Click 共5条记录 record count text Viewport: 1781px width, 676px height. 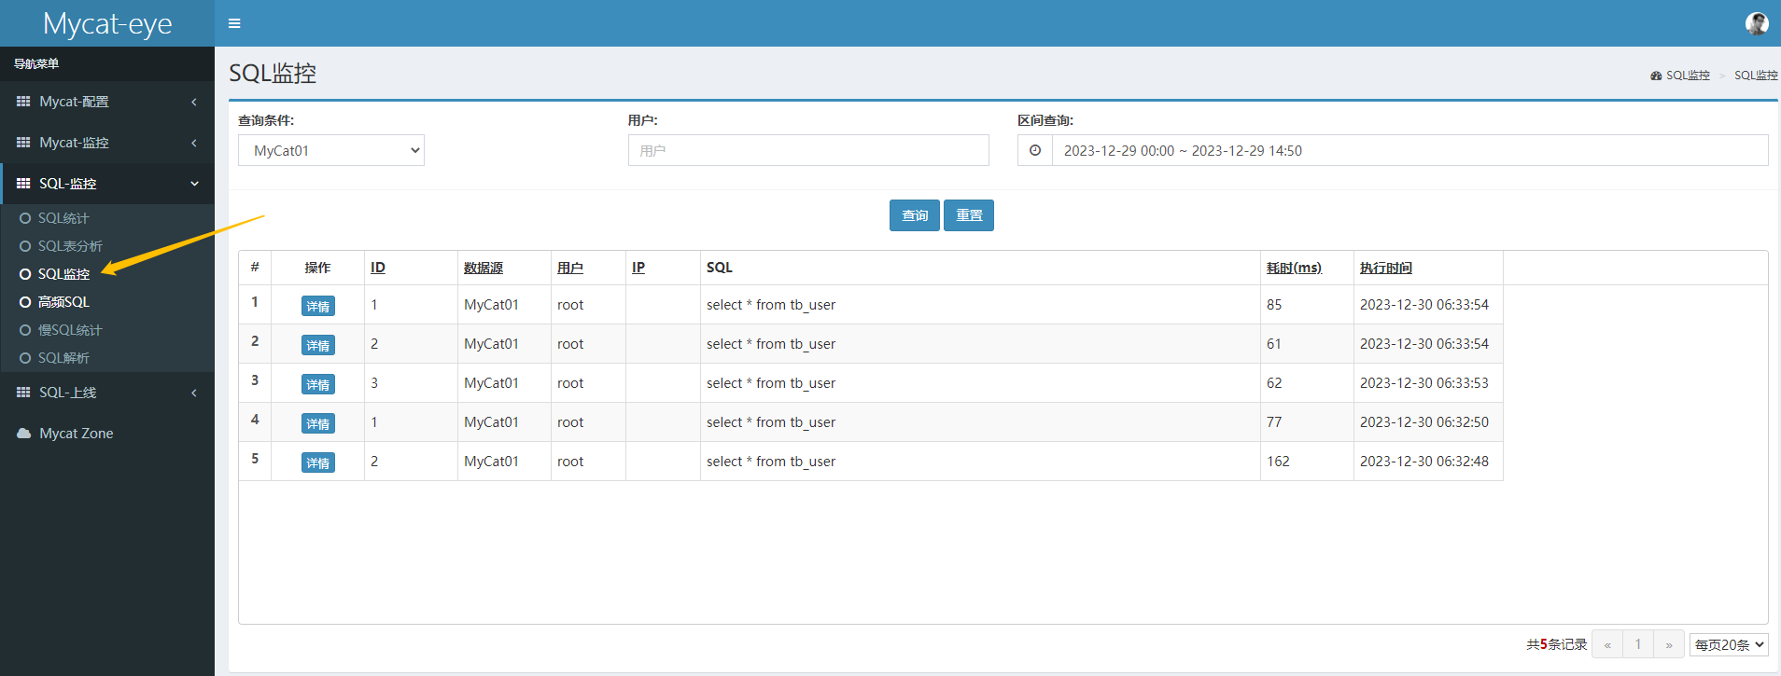(1556, 644)
